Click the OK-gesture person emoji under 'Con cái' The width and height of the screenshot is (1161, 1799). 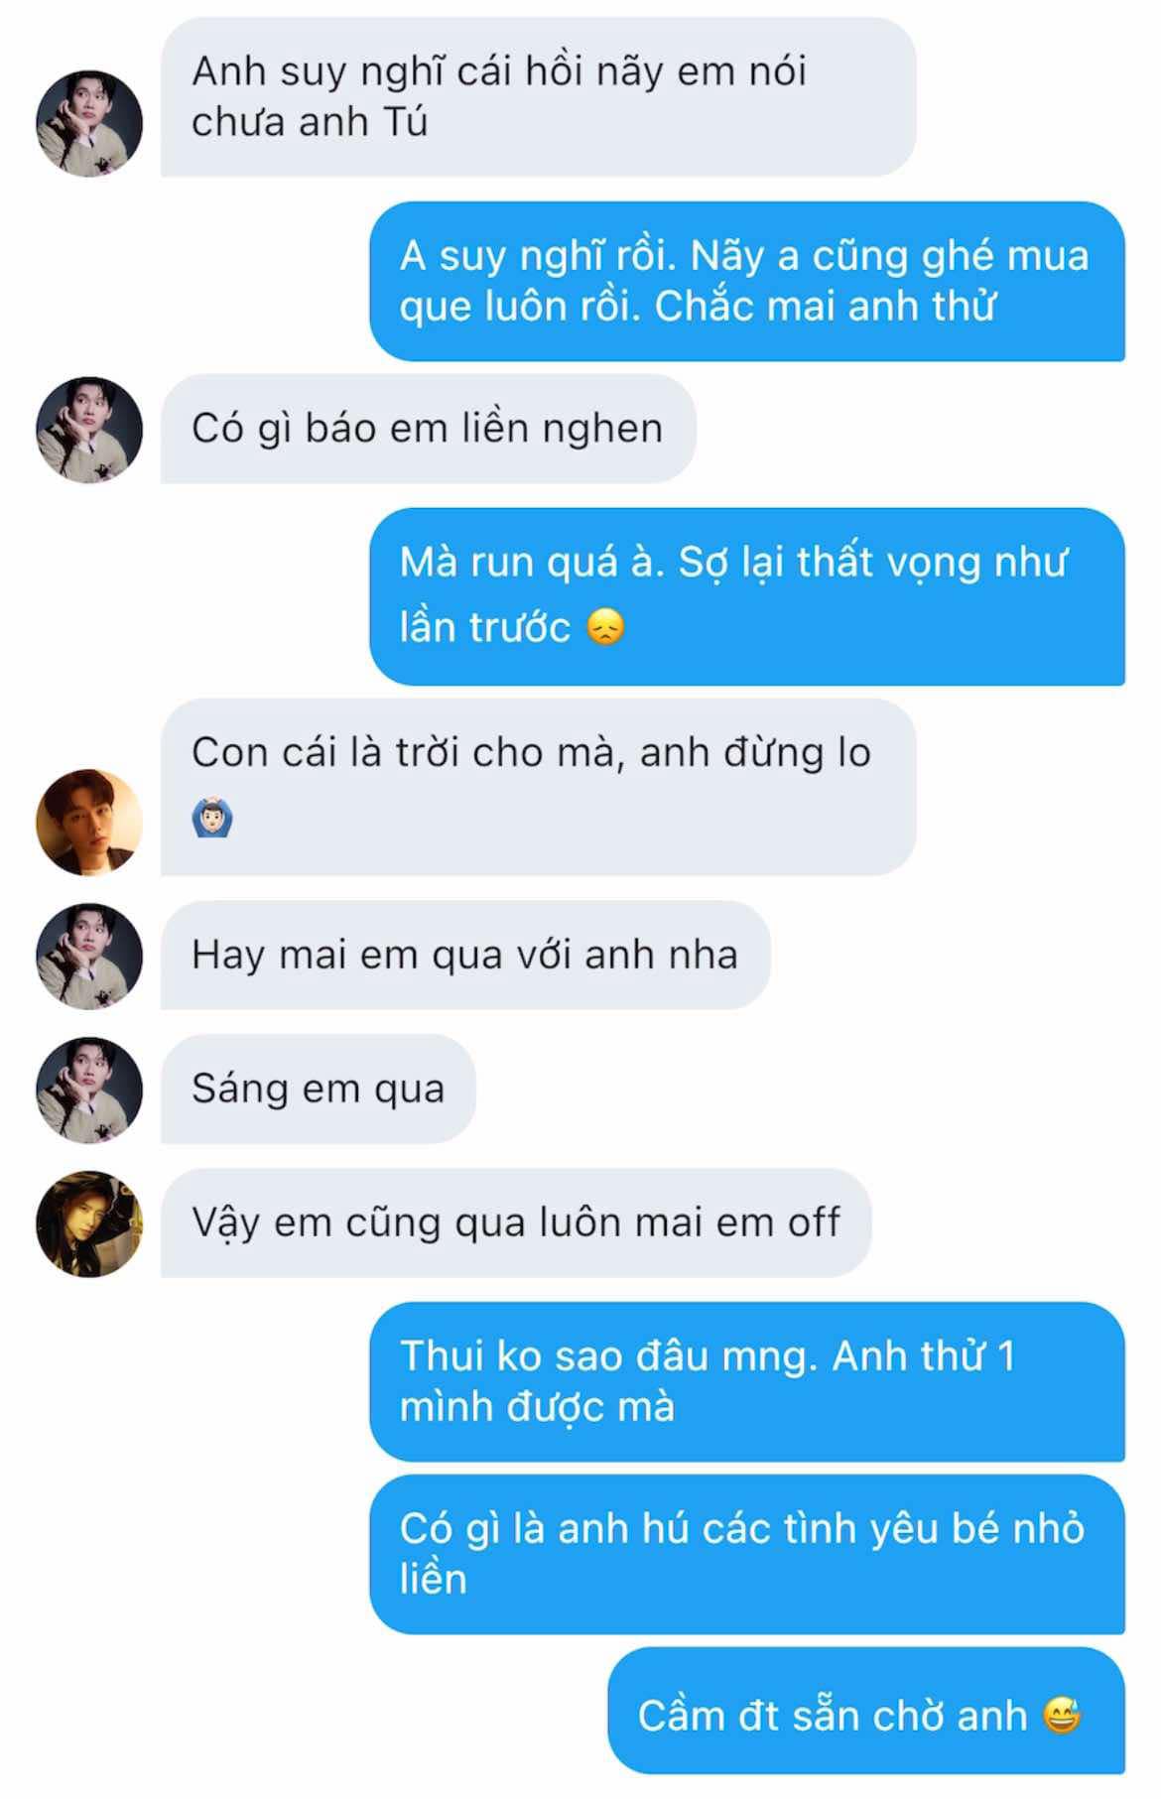point(211,821)
